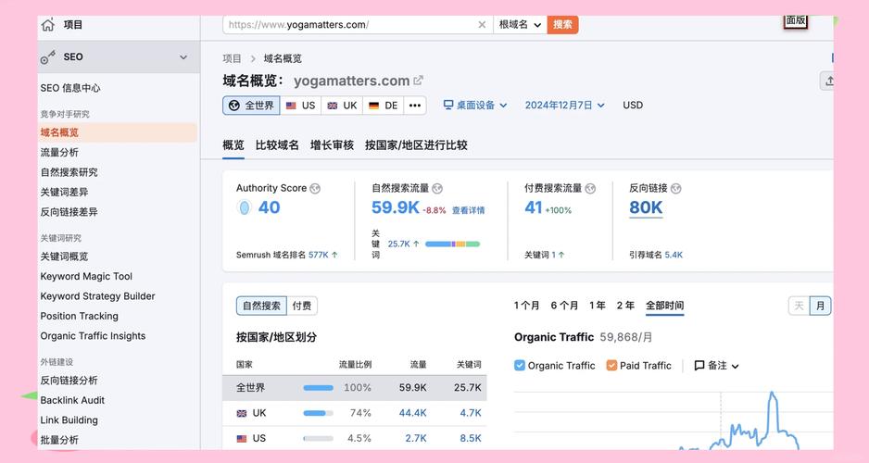
Task: Select the US database button
Action: tap(300, 106)
